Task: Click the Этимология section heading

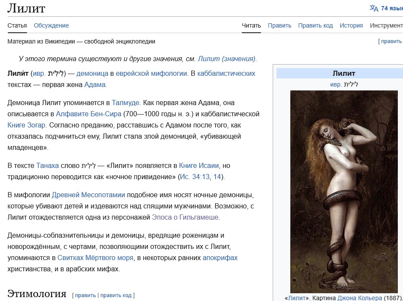Action: 37,294
